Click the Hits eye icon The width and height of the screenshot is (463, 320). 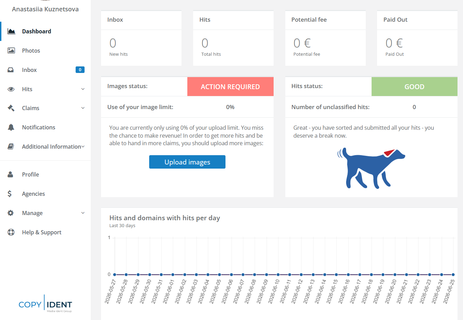pyautogui.click(x=11, y=89)
